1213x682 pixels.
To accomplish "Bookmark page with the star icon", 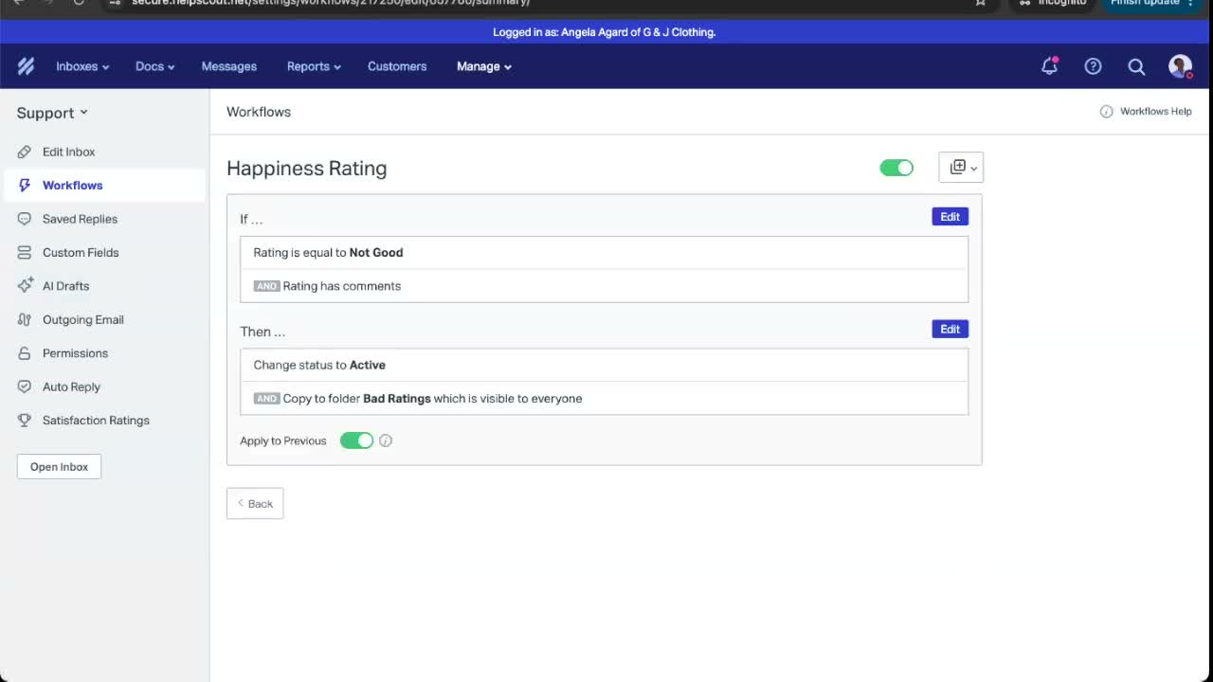I will 981,3.
